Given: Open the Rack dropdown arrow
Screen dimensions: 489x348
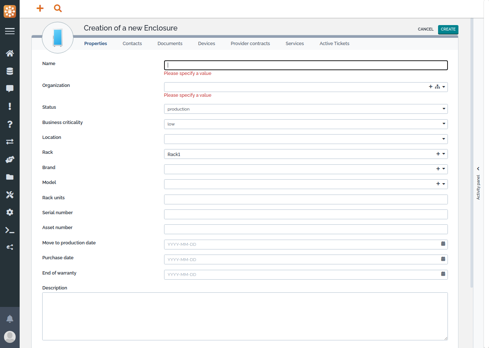Looking at the screenshot, I should pyautogui.click(x=444, y=154).
